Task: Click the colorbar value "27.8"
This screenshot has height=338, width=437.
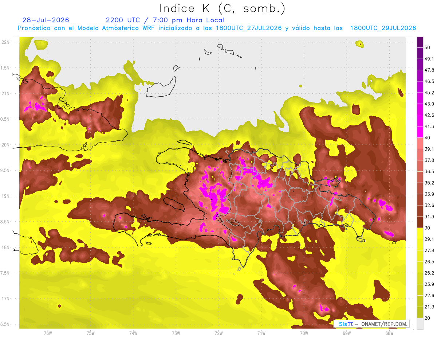Action: coord(429,250)
